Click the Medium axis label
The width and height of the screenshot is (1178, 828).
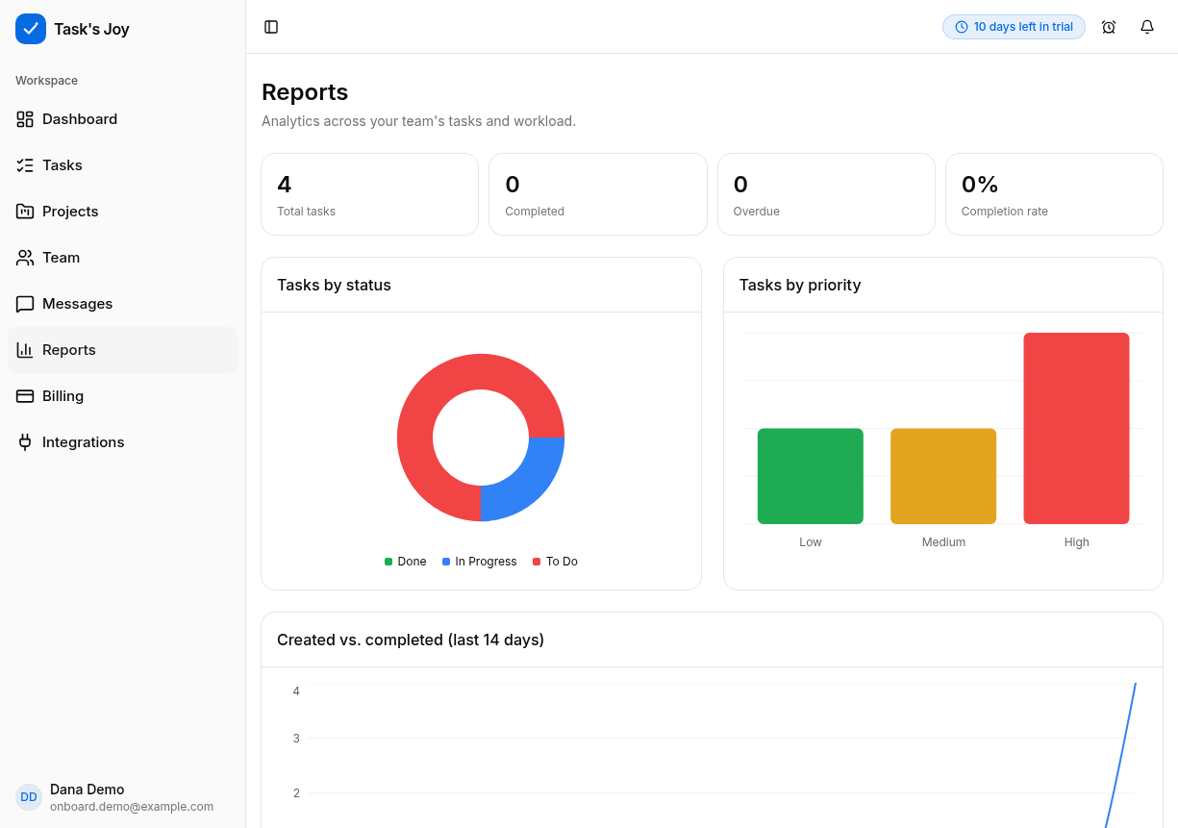click(943, 542)
